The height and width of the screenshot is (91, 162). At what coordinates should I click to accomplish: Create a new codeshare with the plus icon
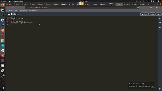click(160, 31)
